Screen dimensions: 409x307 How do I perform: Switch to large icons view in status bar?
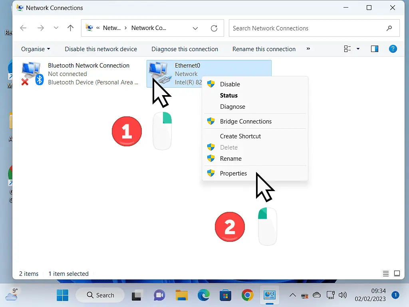(397, 274)
